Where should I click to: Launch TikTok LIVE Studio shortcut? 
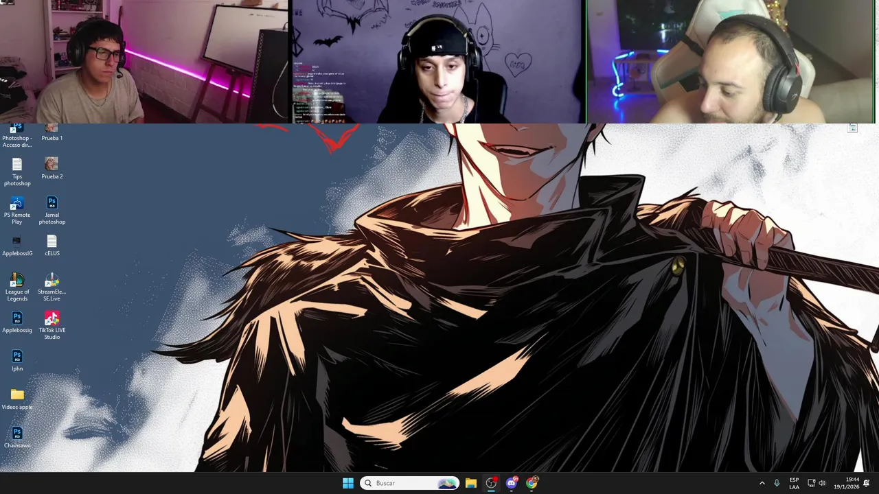52,326
